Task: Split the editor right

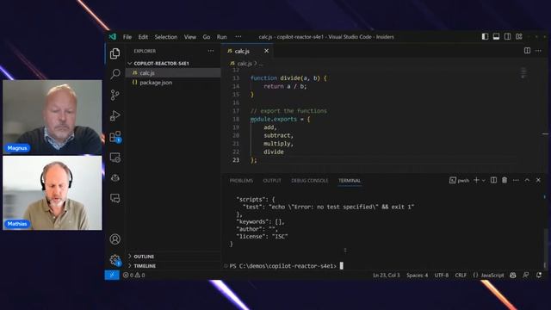Action: click(x=527, y=51)
